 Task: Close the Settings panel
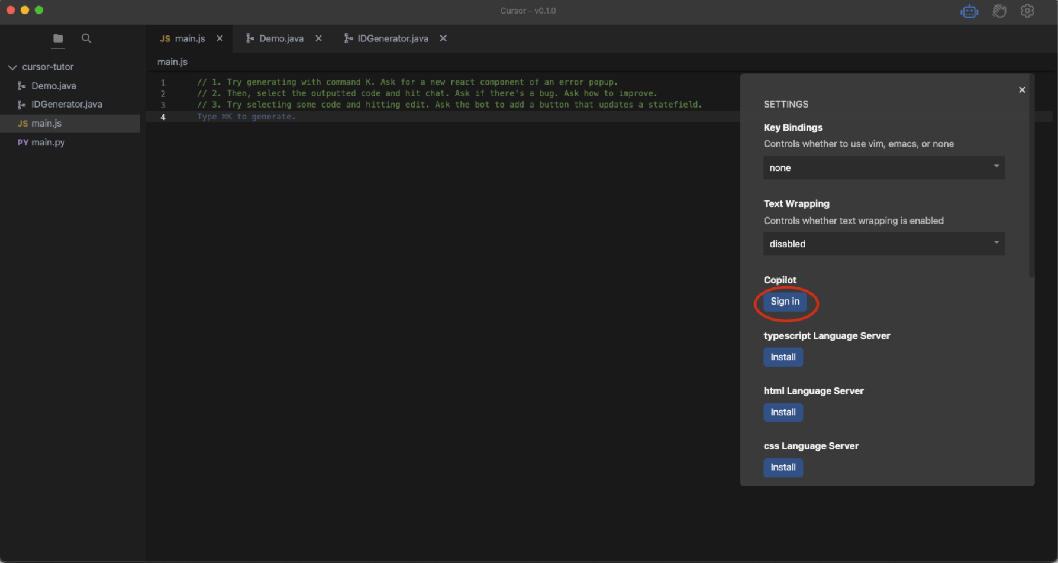pyautogui.click(x=1022, y=90)
